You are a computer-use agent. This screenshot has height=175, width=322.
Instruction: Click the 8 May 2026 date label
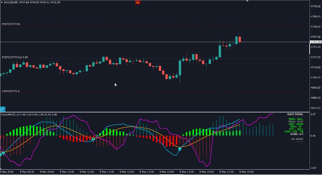[7, 172]
